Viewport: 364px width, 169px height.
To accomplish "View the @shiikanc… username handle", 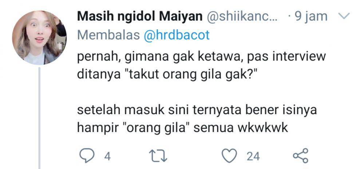I will click(x=241, y=17).
